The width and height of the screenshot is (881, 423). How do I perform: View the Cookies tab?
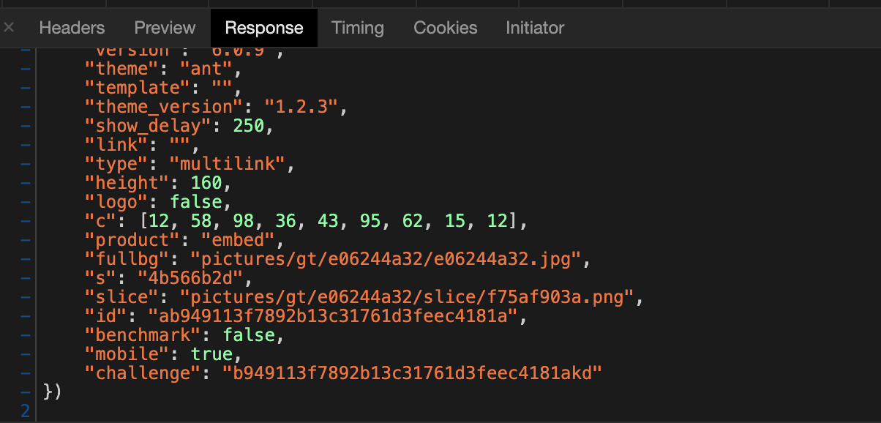(446, 28)
